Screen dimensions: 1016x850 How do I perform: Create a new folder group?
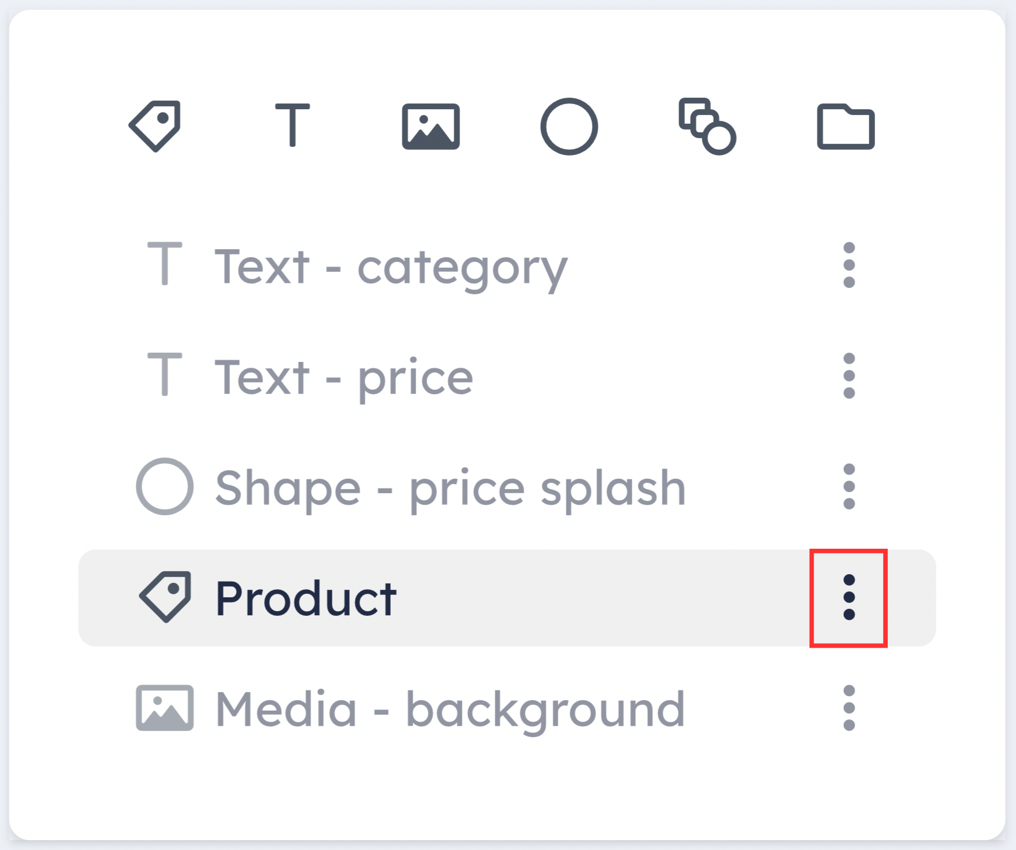(846, 127)
